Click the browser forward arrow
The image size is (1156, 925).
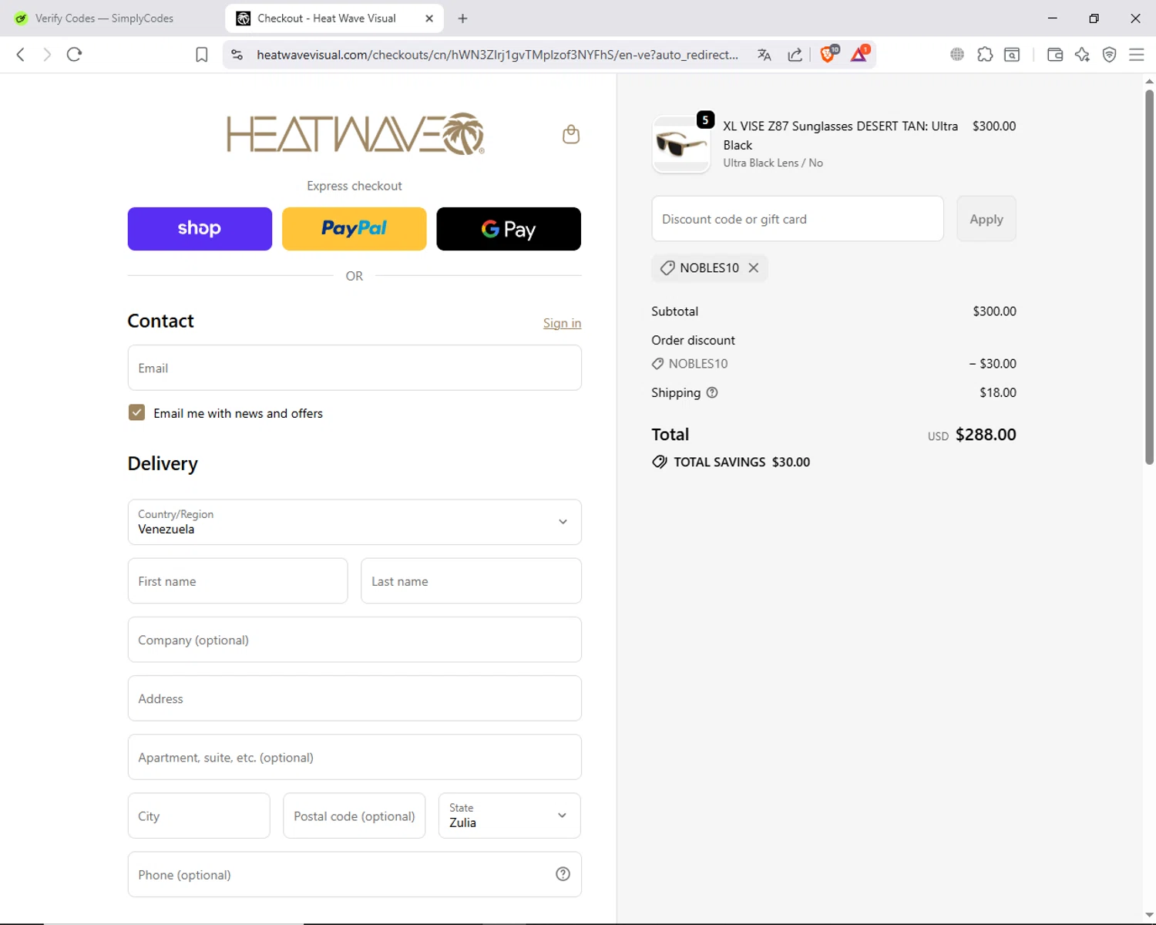coord(47,55)
